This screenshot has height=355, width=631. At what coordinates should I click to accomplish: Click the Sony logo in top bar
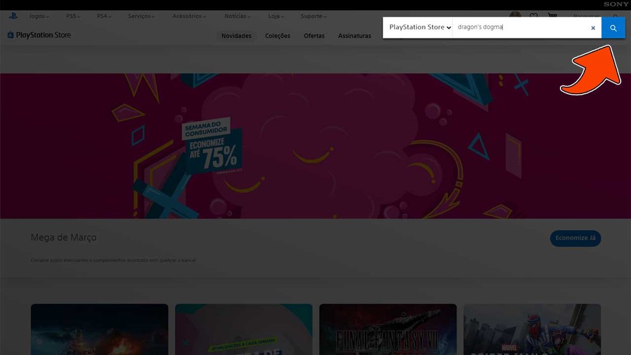pyautogui.click(x=616, y=4)
